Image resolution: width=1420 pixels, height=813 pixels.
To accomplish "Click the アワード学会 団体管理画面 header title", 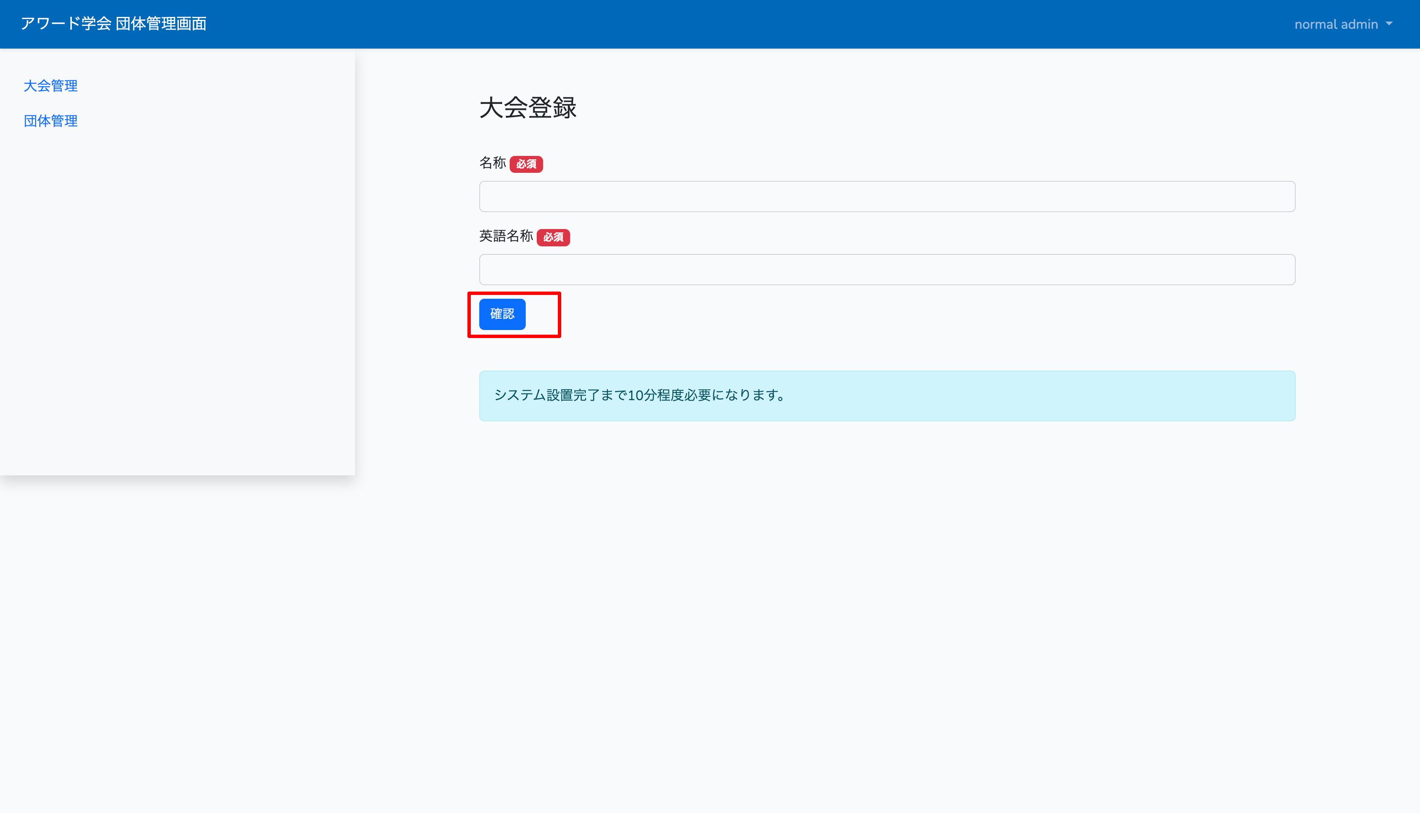I will click(x=113, y=24).
